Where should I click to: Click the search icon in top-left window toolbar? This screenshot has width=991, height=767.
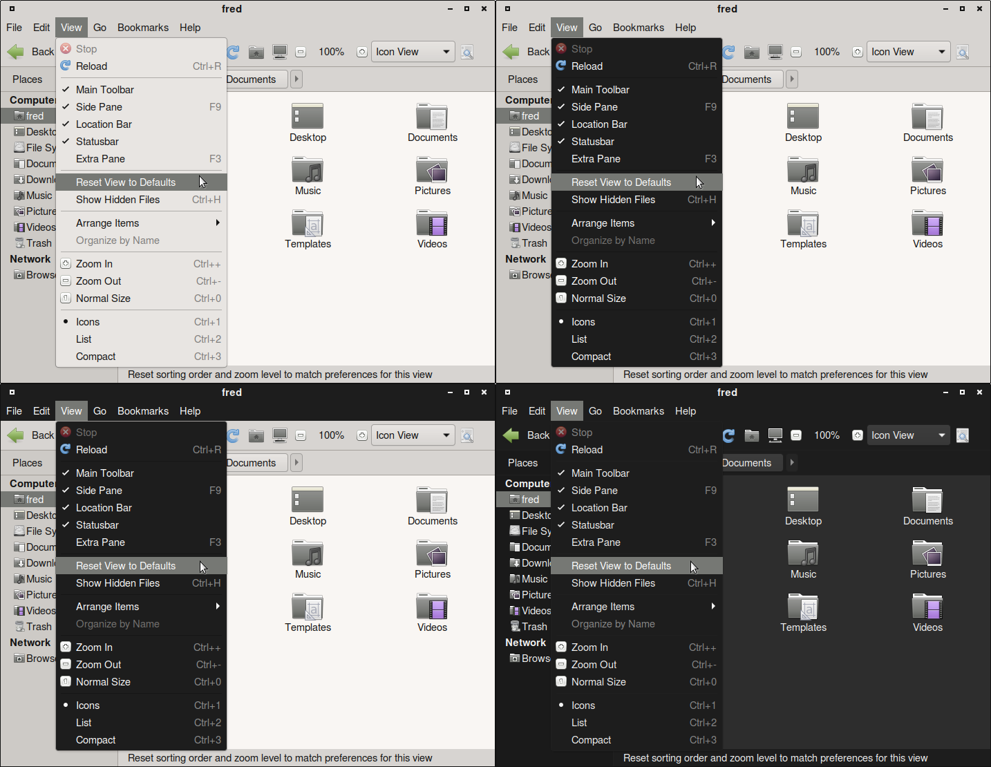[x=467, y=52]
